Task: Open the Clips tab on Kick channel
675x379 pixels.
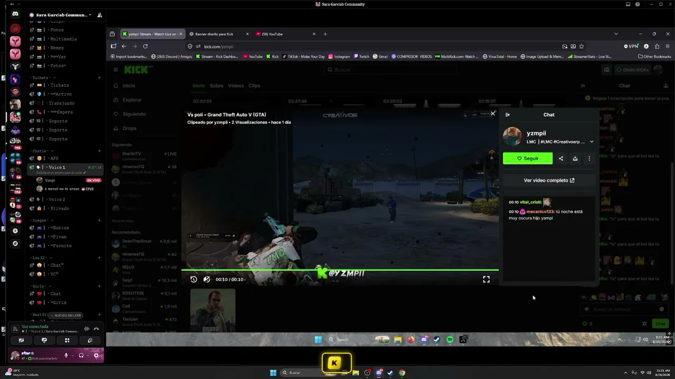Action: [x=254, y=86]
